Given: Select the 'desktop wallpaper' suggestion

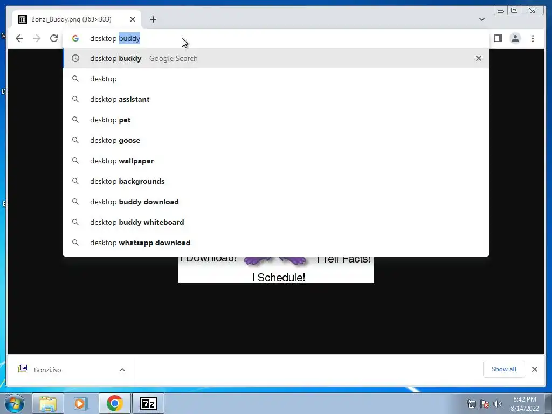Looking at the screenshot, I should (275, 161).
